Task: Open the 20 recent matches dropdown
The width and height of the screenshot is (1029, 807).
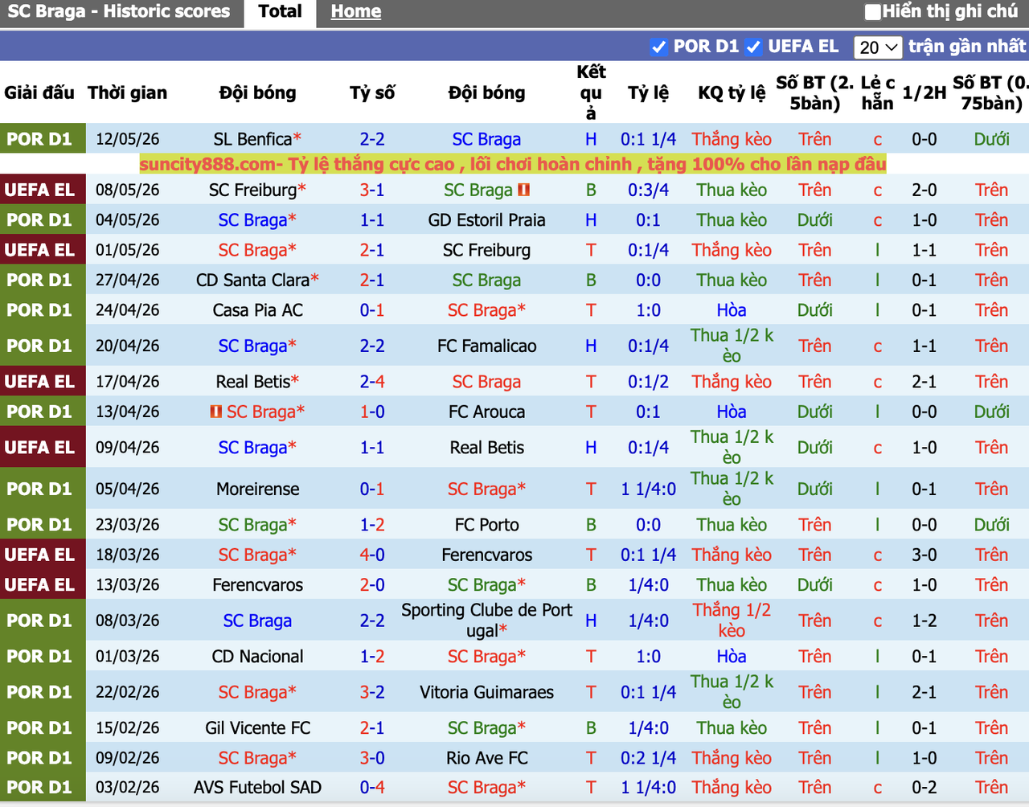Action: [x=878, y=47]
